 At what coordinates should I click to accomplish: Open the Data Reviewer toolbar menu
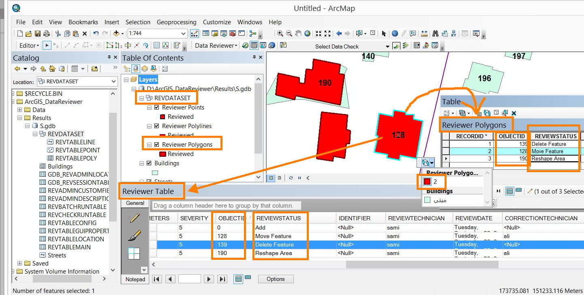point(216,45)
